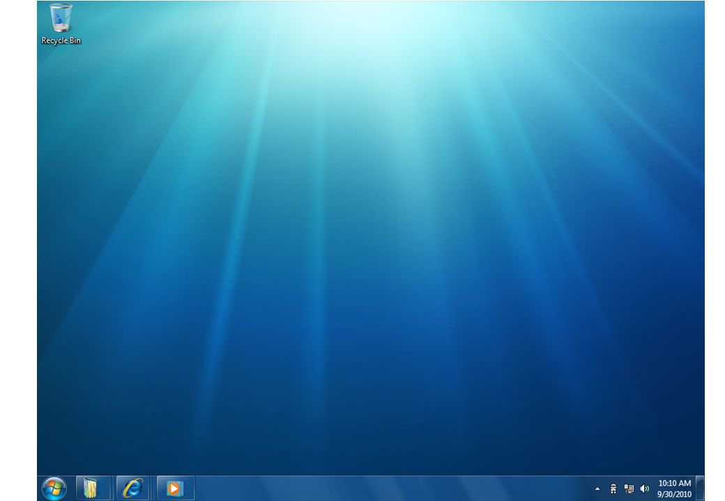Start Windows Media Player from the taskbar

pos(175,488)
